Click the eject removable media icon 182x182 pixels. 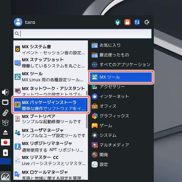[5, 132]
